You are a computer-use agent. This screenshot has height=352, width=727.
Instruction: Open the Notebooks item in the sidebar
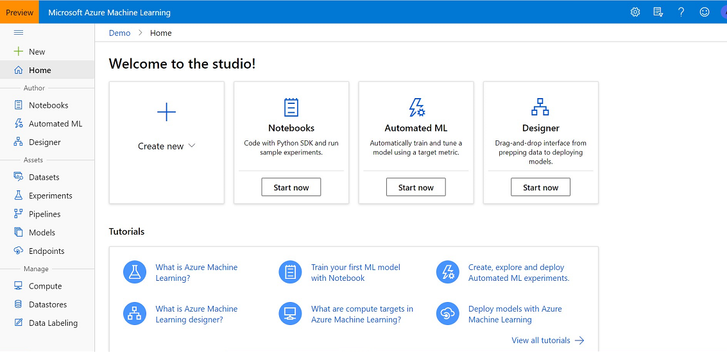pyautogui.click(x=47, y=105)
